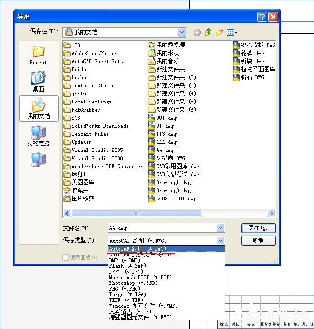This screenshot has height=329, width=314.
Task: Select the Drawing1.dwg file
Action: 170,182
